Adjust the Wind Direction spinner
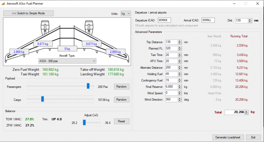 [180, 99]
